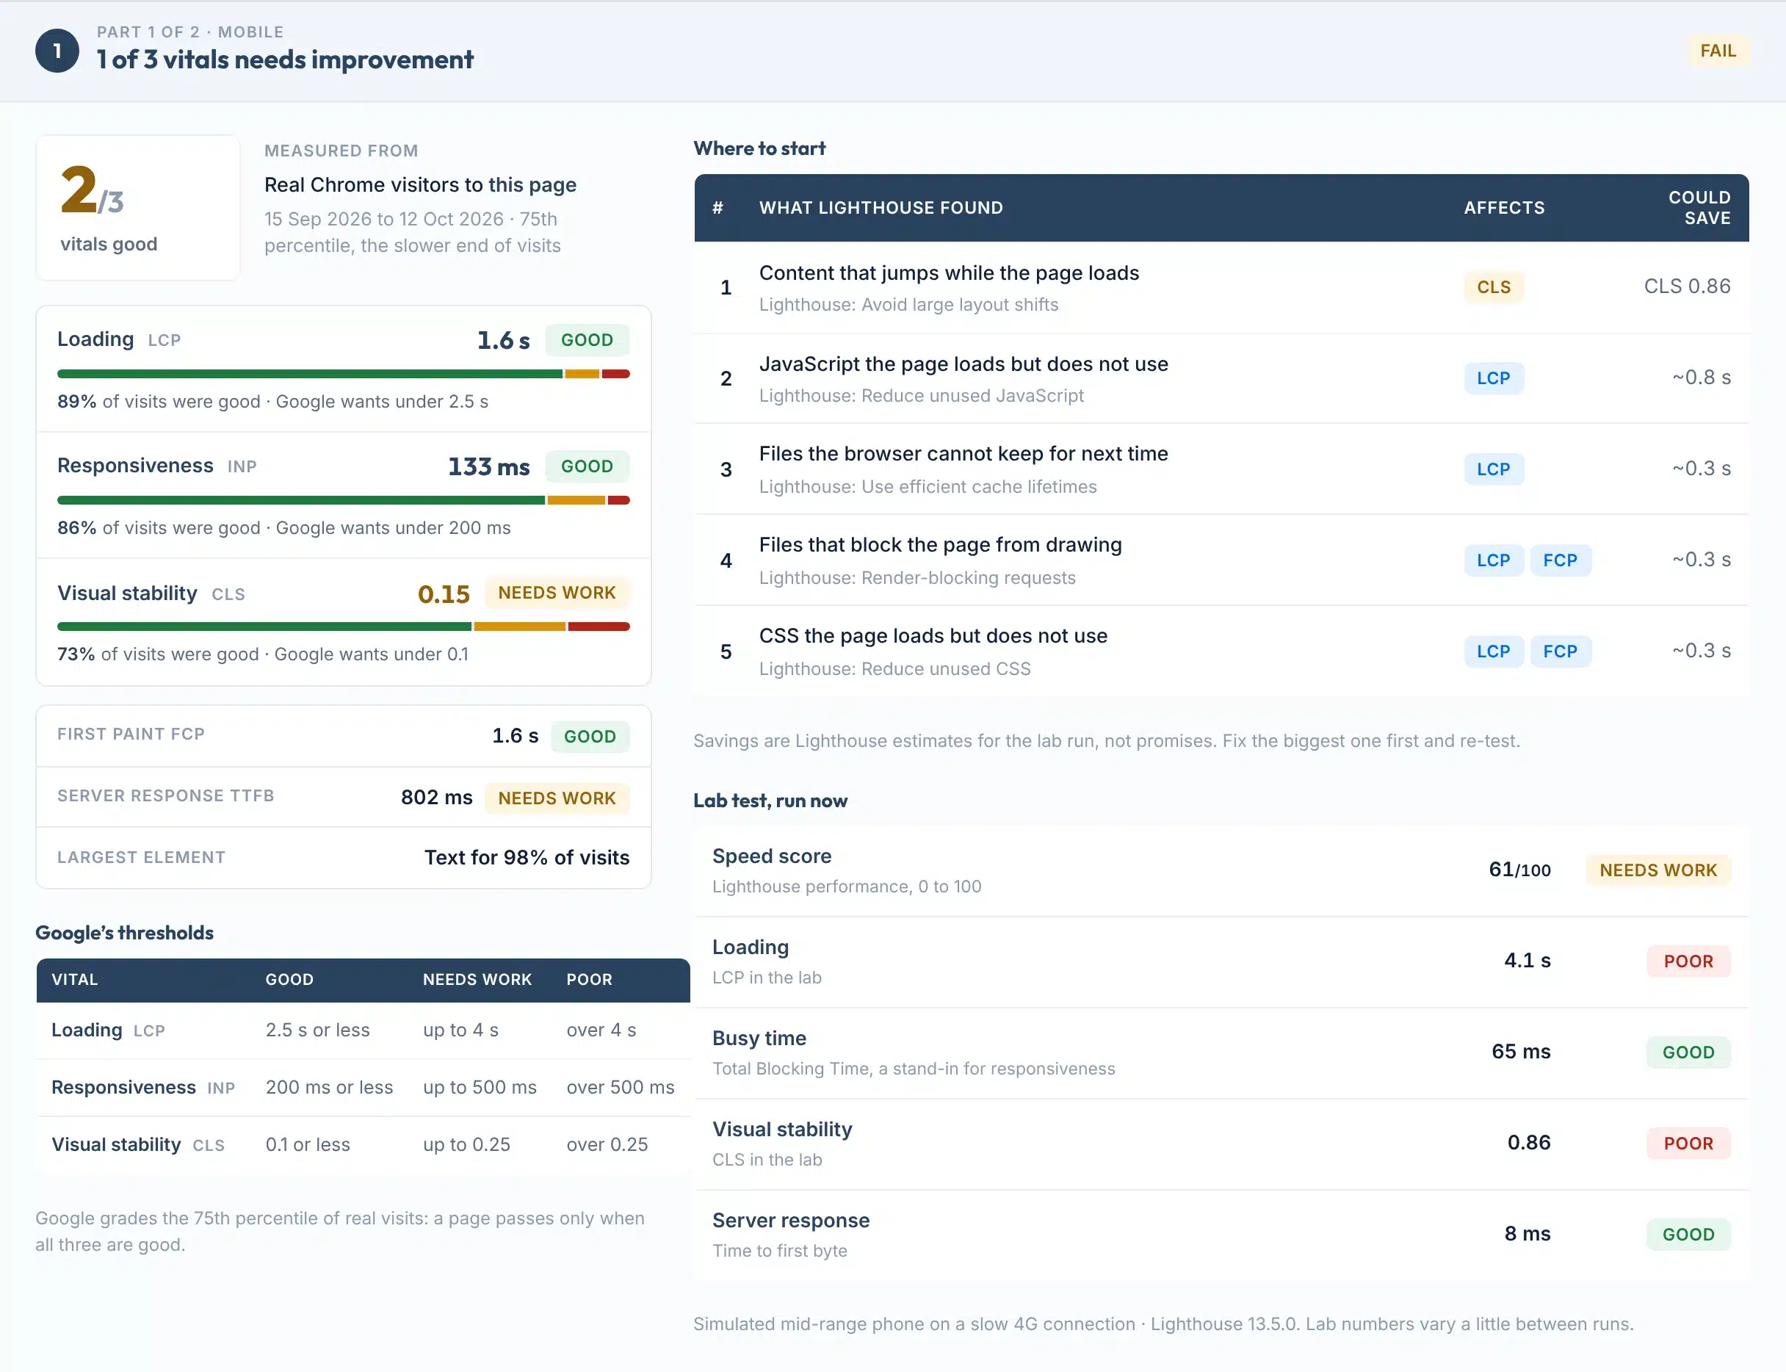This screenshot has height=1372, width=1786.
Task: Click the POOR badge for lab Loading
Action: point(1689,962)
